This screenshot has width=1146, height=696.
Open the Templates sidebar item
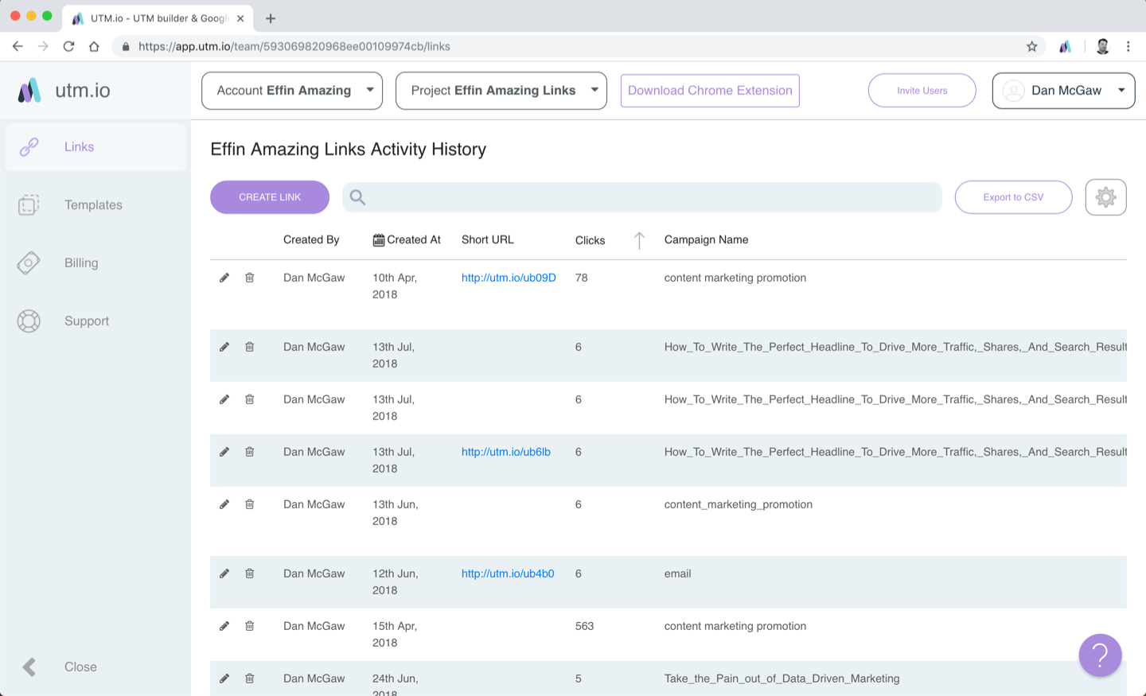(x=95, y=205)
